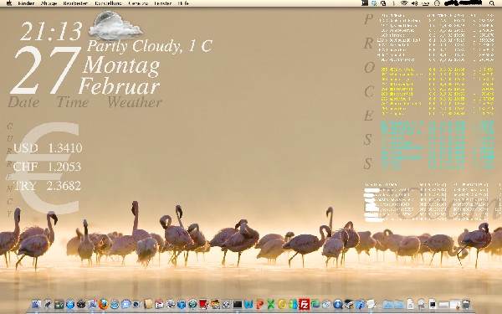Open the Dashboard gauge icon in Dock
The width and height of the screenshot is (502, 314).
[x=81, y=304]
